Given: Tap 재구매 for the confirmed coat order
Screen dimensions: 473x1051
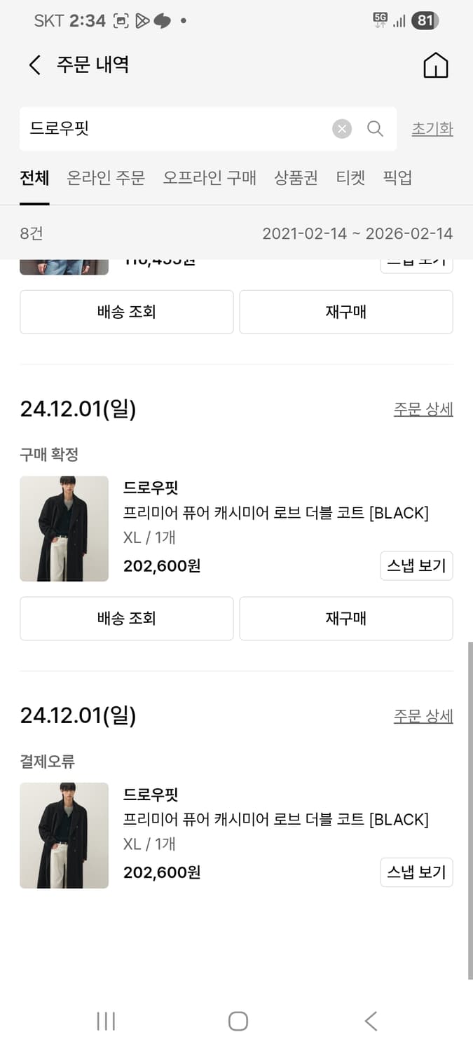Looking at the screenshot, I should tap(346, 618).
